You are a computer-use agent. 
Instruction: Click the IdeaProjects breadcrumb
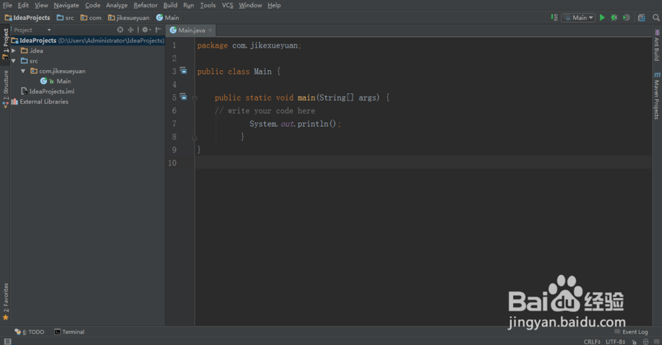[x=27, y=18]
